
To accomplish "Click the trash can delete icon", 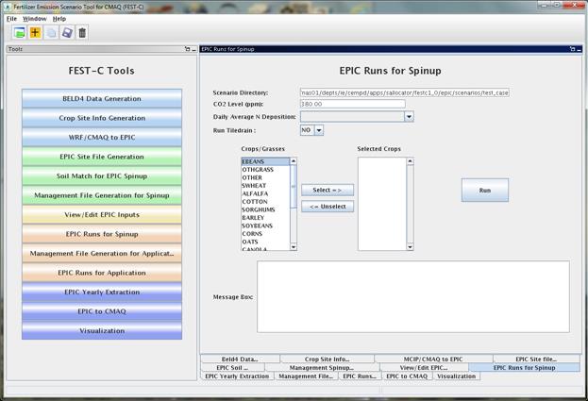I will [82, 33].
